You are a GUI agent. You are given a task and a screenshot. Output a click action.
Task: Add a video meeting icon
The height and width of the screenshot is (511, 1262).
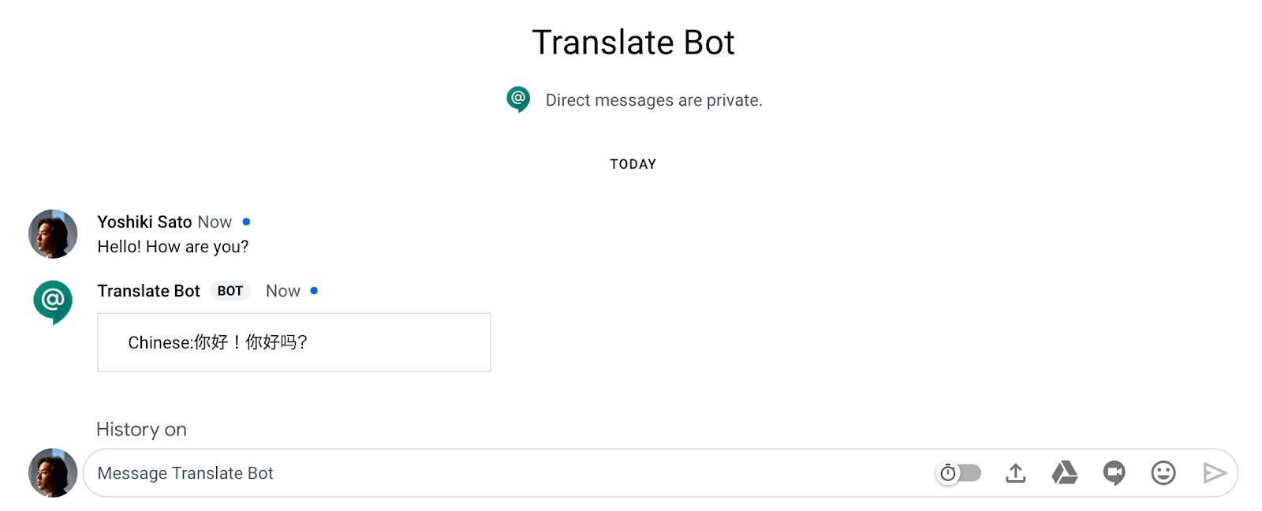point(1114,473)
